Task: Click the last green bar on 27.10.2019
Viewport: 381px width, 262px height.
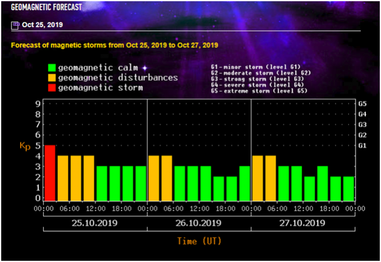Action: pyautogui.click(x=348, y=188)
